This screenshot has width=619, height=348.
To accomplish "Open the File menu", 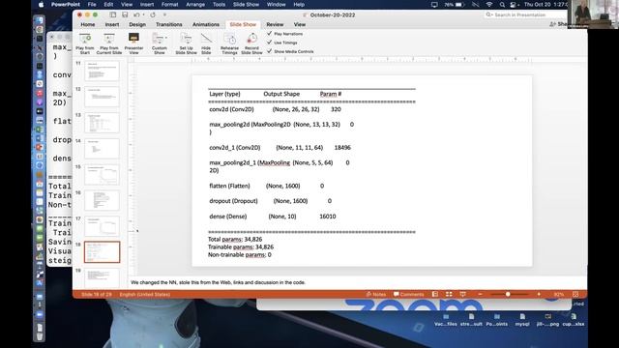I will tap(92, 5).
